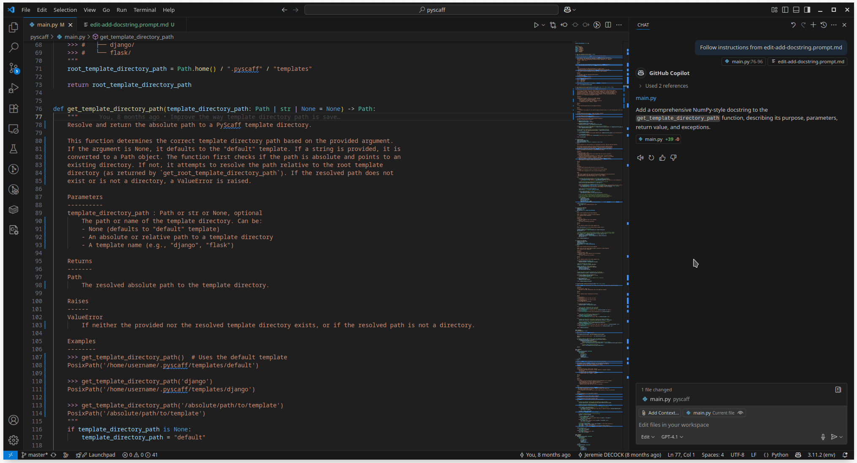Open the Explorer view in activity bar
Screen dimensions: 857x463
[x=14, y=27]
